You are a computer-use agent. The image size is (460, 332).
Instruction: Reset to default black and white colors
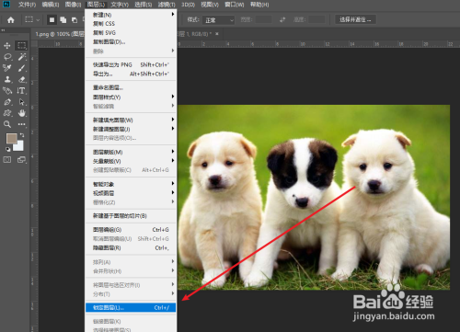(7, 149)
